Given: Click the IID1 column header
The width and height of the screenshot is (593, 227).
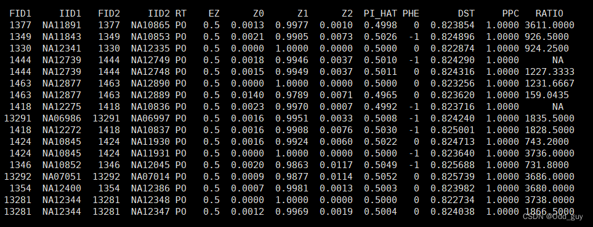Looking at the screenshot, I should click(x=70, y=14).
